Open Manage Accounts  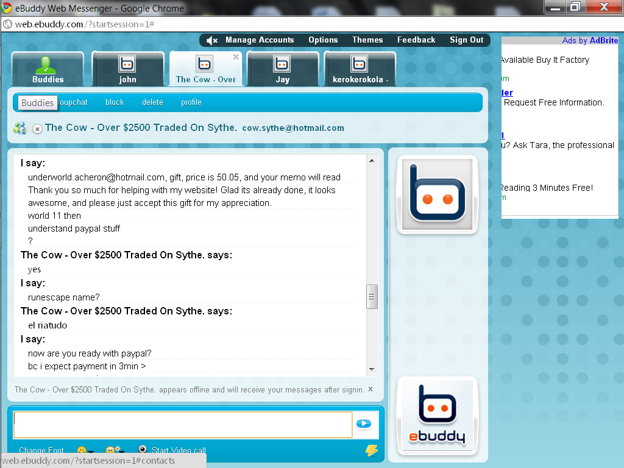click(x=260, y=40)
